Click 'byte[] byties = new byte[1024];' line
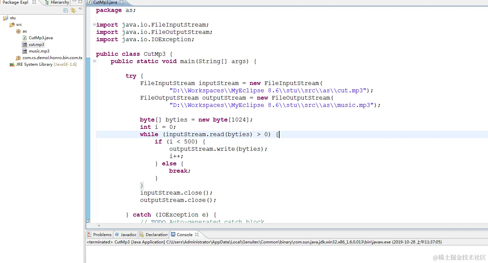The image size is (488, 263). coord(197,120)
